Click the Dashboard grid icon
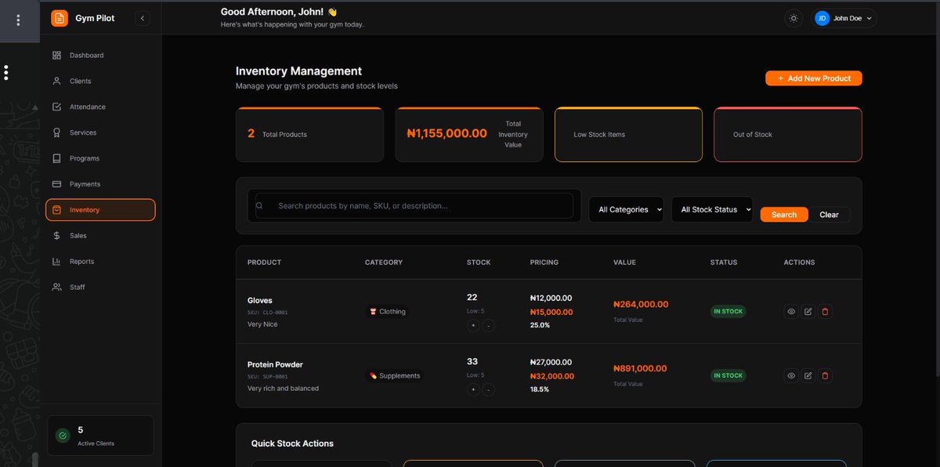 (x=56, y=56)
